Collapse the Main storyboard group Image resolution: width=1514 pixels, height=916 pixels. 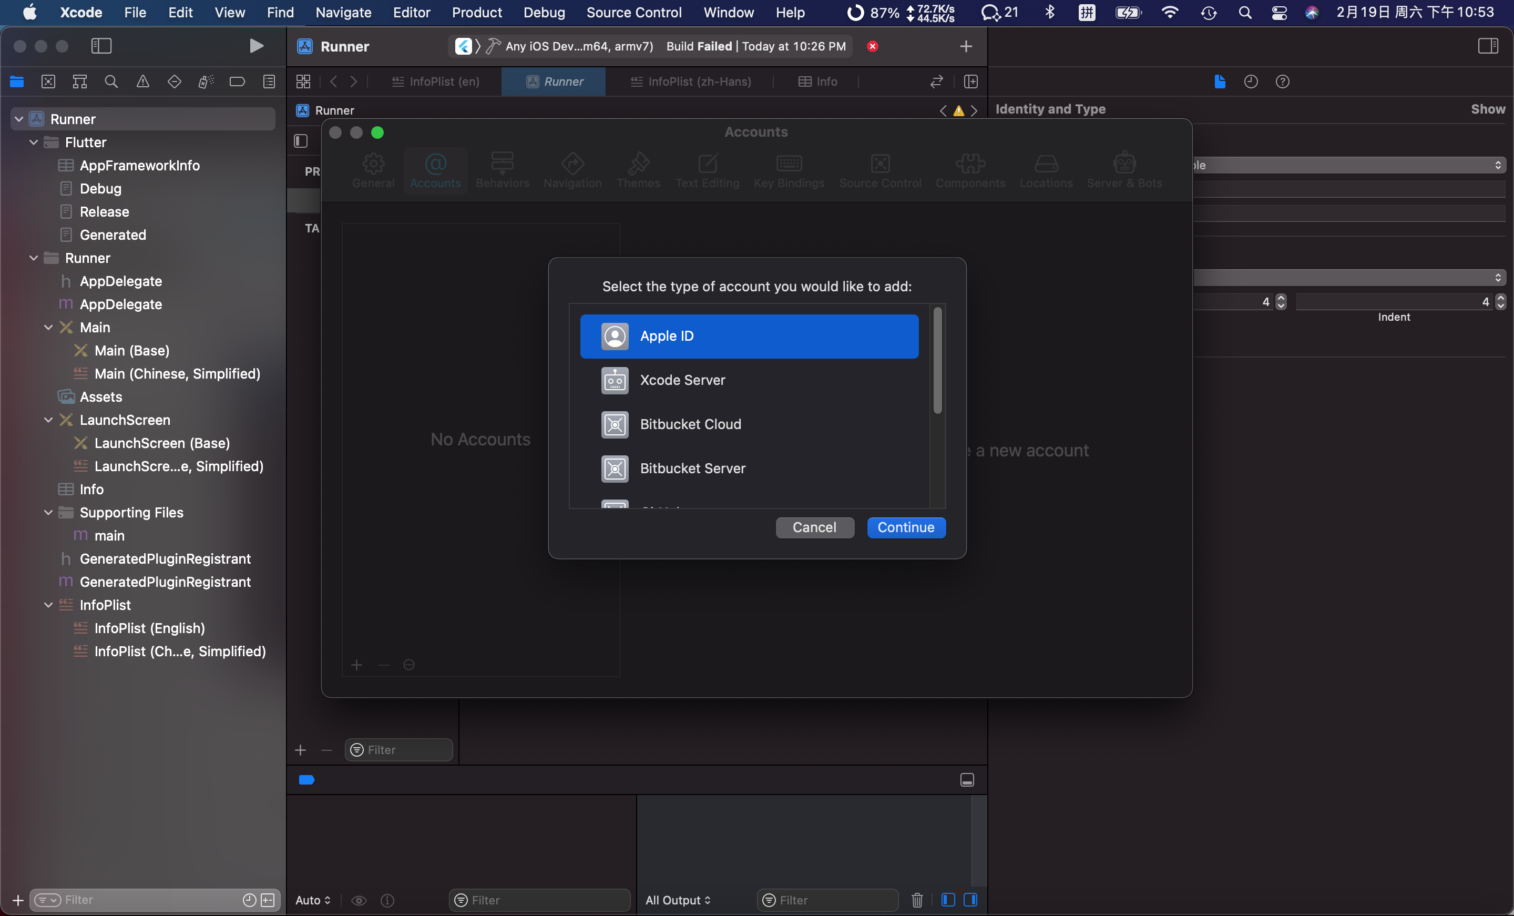(x=48, y=327)
